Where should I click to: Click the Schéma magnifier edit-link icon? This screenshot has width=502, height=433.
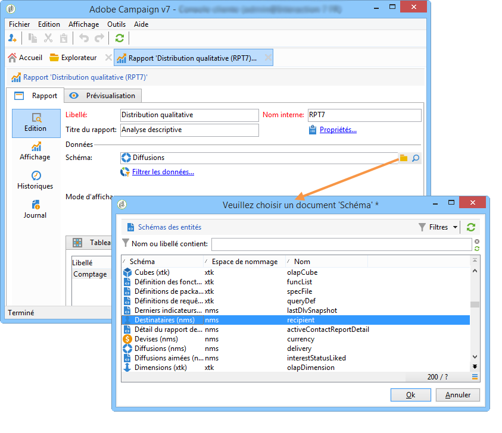(415, 158)
